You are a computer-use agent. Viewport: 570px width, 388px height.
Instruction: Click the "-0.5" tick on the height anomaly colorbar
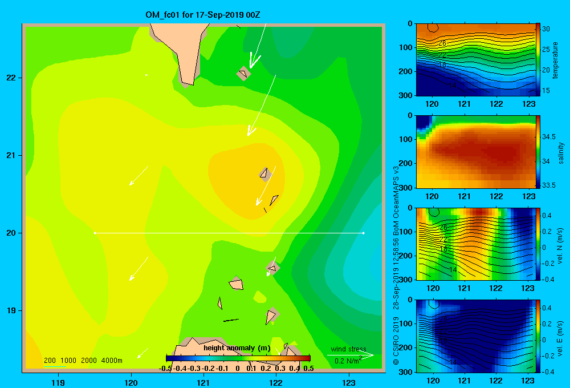(x=165, y=368)
